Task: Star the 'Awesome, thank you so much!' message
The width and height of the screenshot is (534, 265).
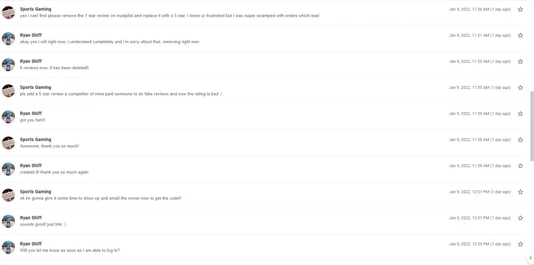Action: pos(520,140)
